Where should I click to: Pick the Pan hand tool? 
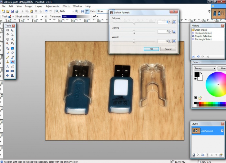coord(12,43)
